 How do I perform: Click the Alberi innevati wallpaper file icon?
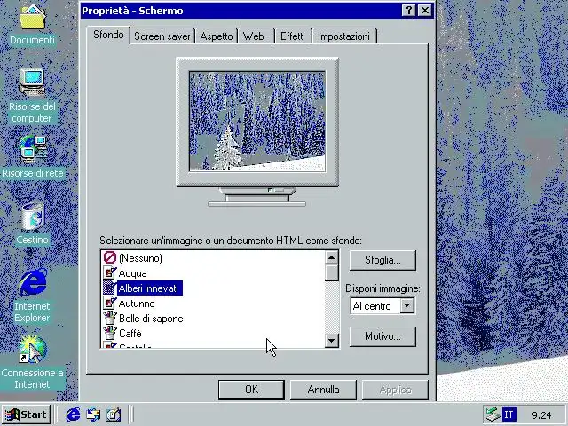(x=109, y=288)
